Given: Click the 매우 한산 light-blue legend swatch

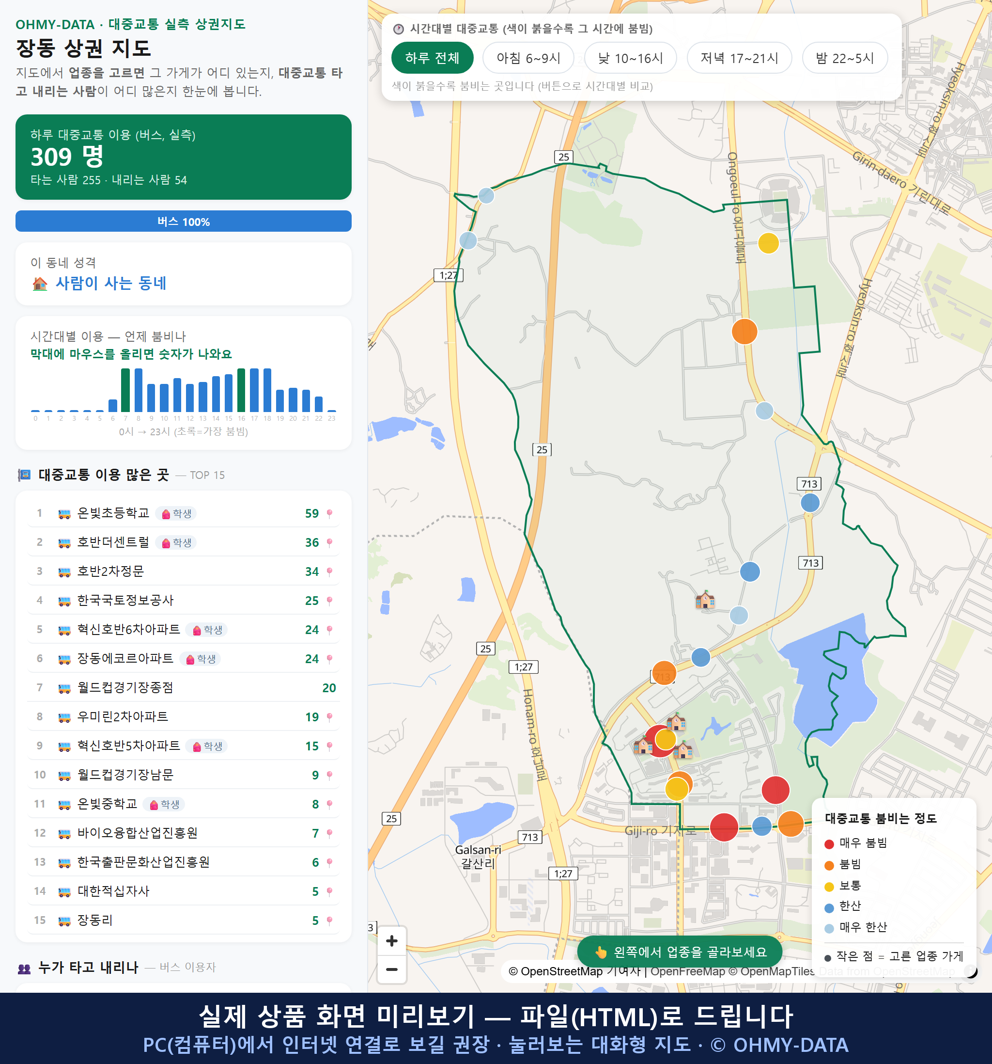Looking at the screenshot, I should [x=829, y=929].
